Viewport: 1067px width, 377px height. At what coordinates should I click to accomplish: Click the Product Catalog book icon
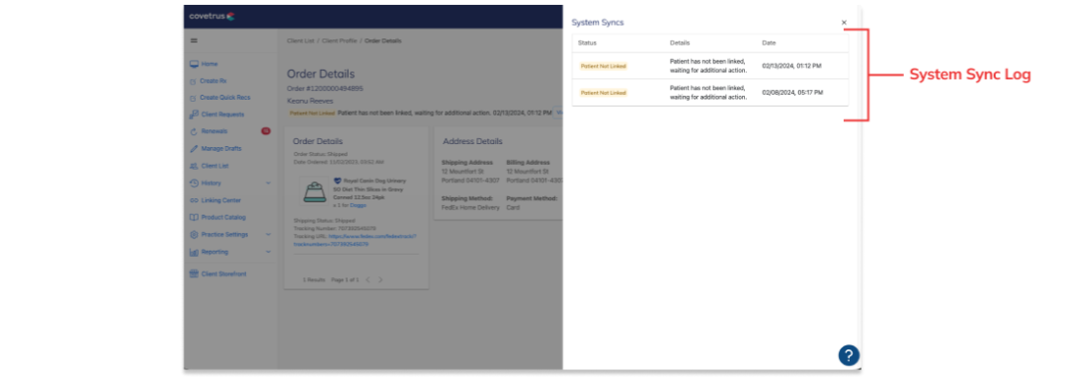tap(194, 217)
